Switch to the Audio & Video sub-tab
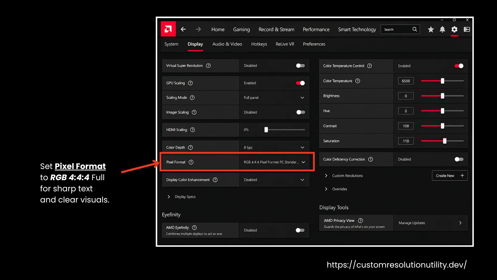This screenshot has width=497, height=280. [x=227, y=44]
